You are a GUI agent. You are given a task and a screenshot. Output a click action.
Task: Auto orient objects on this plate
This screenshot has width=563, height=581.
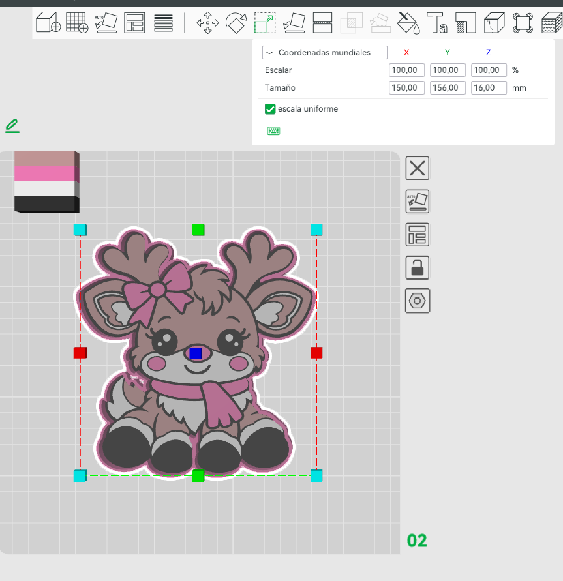(418, 201)
